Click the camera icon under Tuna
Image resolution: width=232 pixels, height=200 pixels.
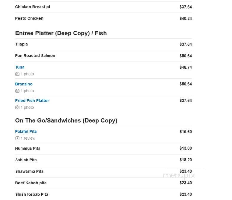click(17, 74)
